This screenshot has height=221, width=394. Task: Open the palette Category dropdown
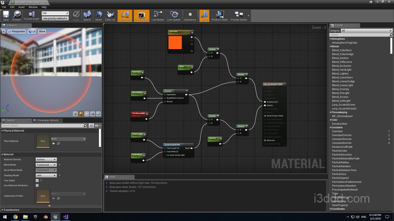[366, 31]
